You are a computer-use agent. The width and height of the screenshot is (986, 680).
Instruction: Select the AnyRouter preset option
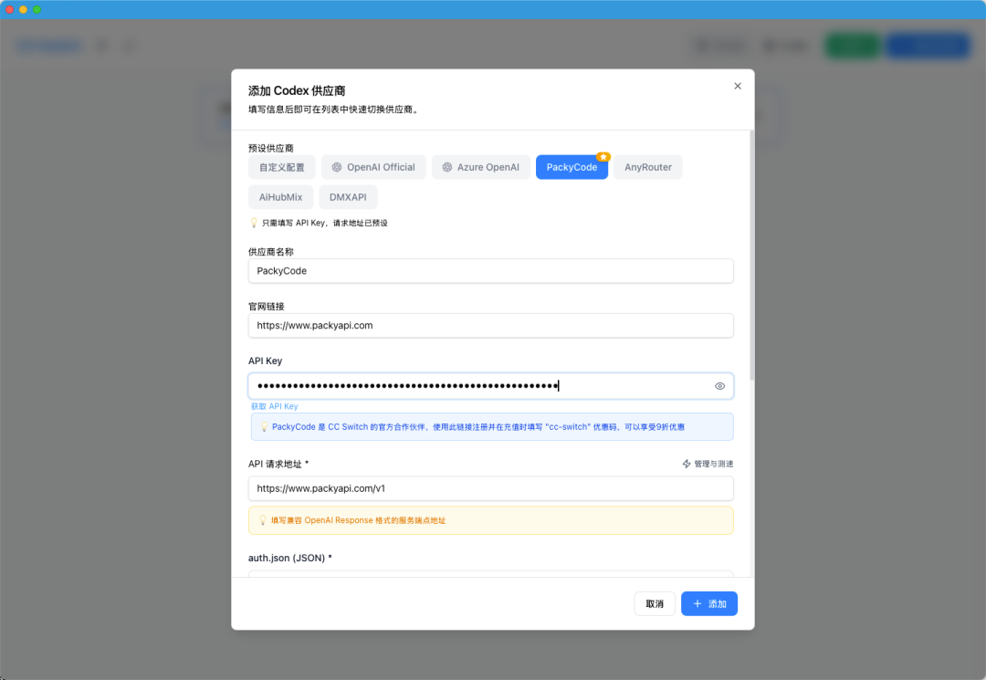tap(647, 167)
